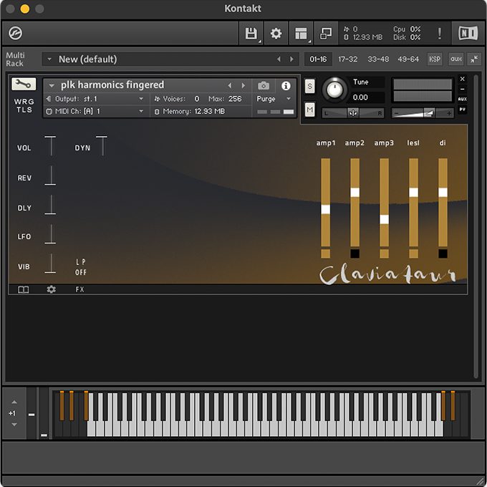Mute the instrument with the M button
The image size is (487, 487).
[x=309, y=110]
